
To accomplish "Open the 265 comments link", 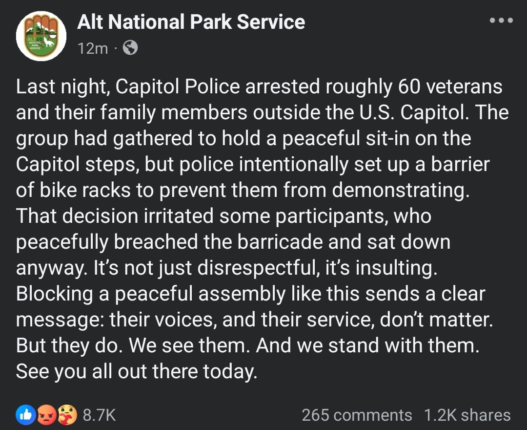I will (x=357, y=415).
